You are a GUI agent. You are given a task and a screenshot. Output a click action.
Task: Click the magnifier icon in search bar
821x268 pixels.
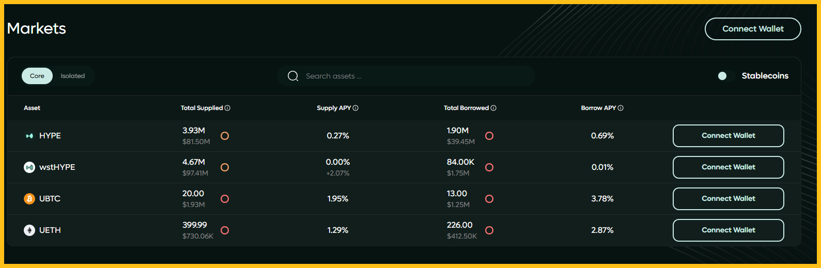pyautogui.click(x=293, y=76)
